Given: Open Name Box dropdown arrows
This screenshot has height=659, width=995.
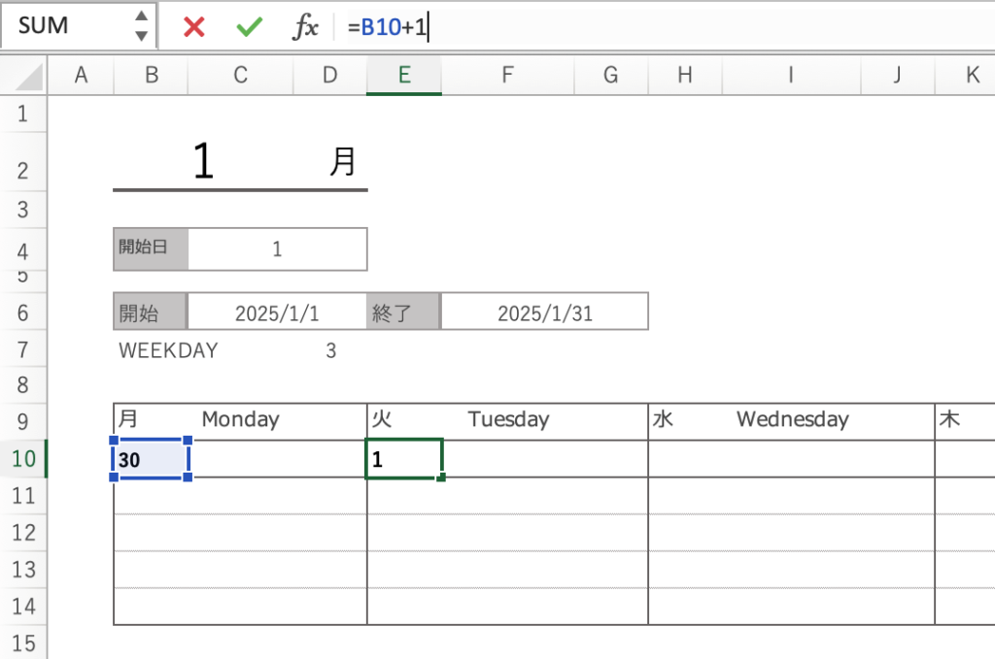Looking at the screenshot, I should point(142,26).
